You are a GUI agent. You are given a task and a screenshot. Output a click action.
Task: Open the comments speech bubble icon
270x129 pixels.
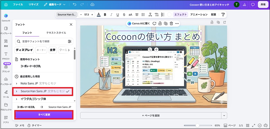(253, 5)
